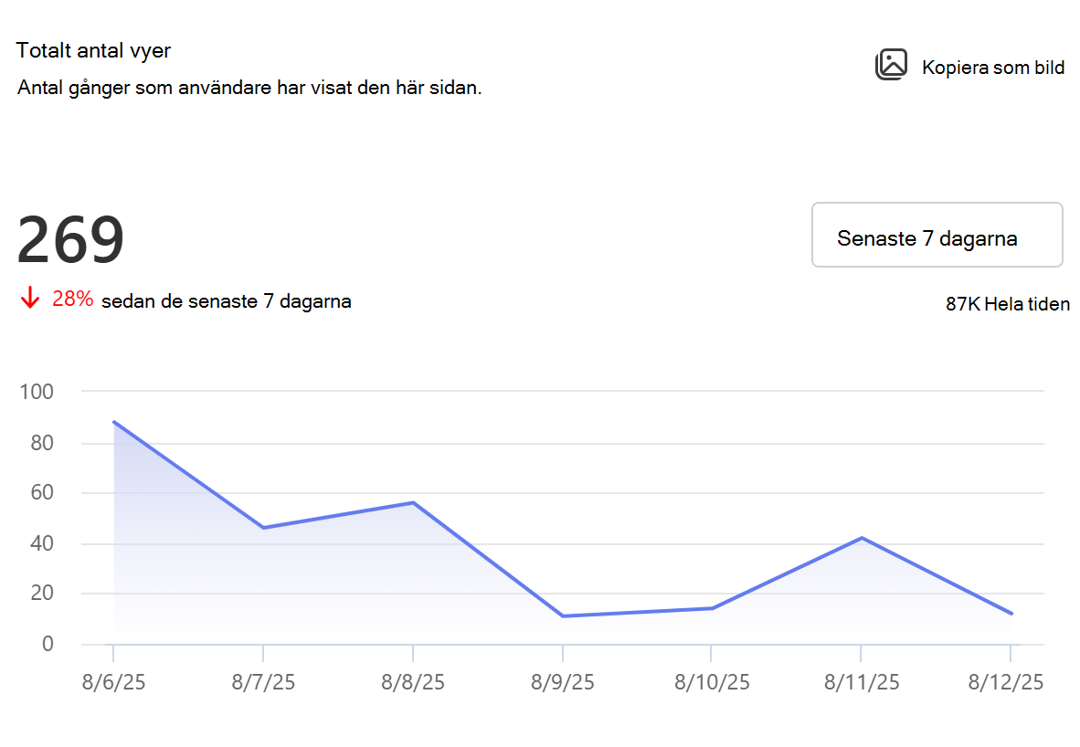Select the 8/9/25 low point on the line
The image size is (1080, 747).
563,616
